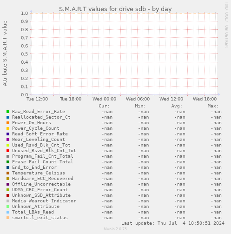The width and height of the screenshot is (231, 234).
Task: Select the Program_Fail_Cnt_Total legend label
Action: point(43,156)
